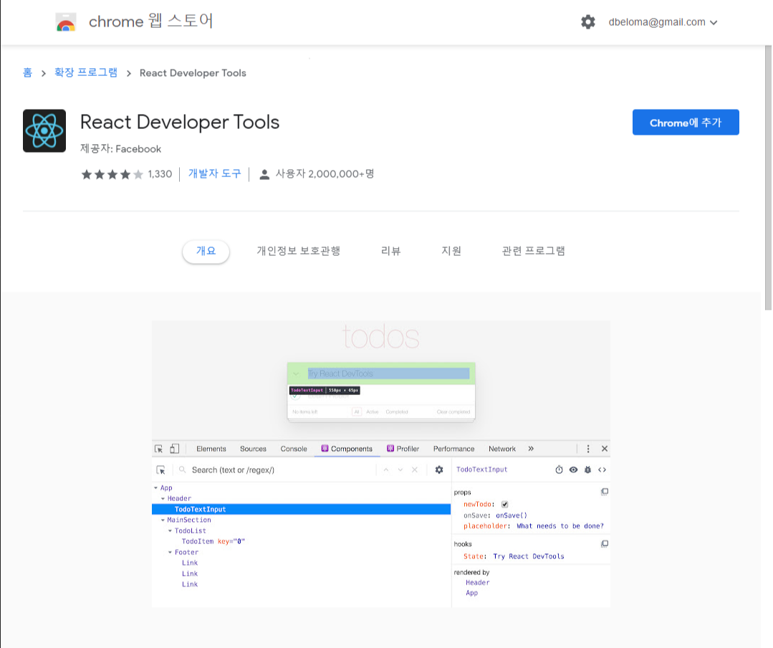The height and width of the screenshot is (648, 773).
Task: Toggle the newTodo checkbox
Action: pos(504,504)
